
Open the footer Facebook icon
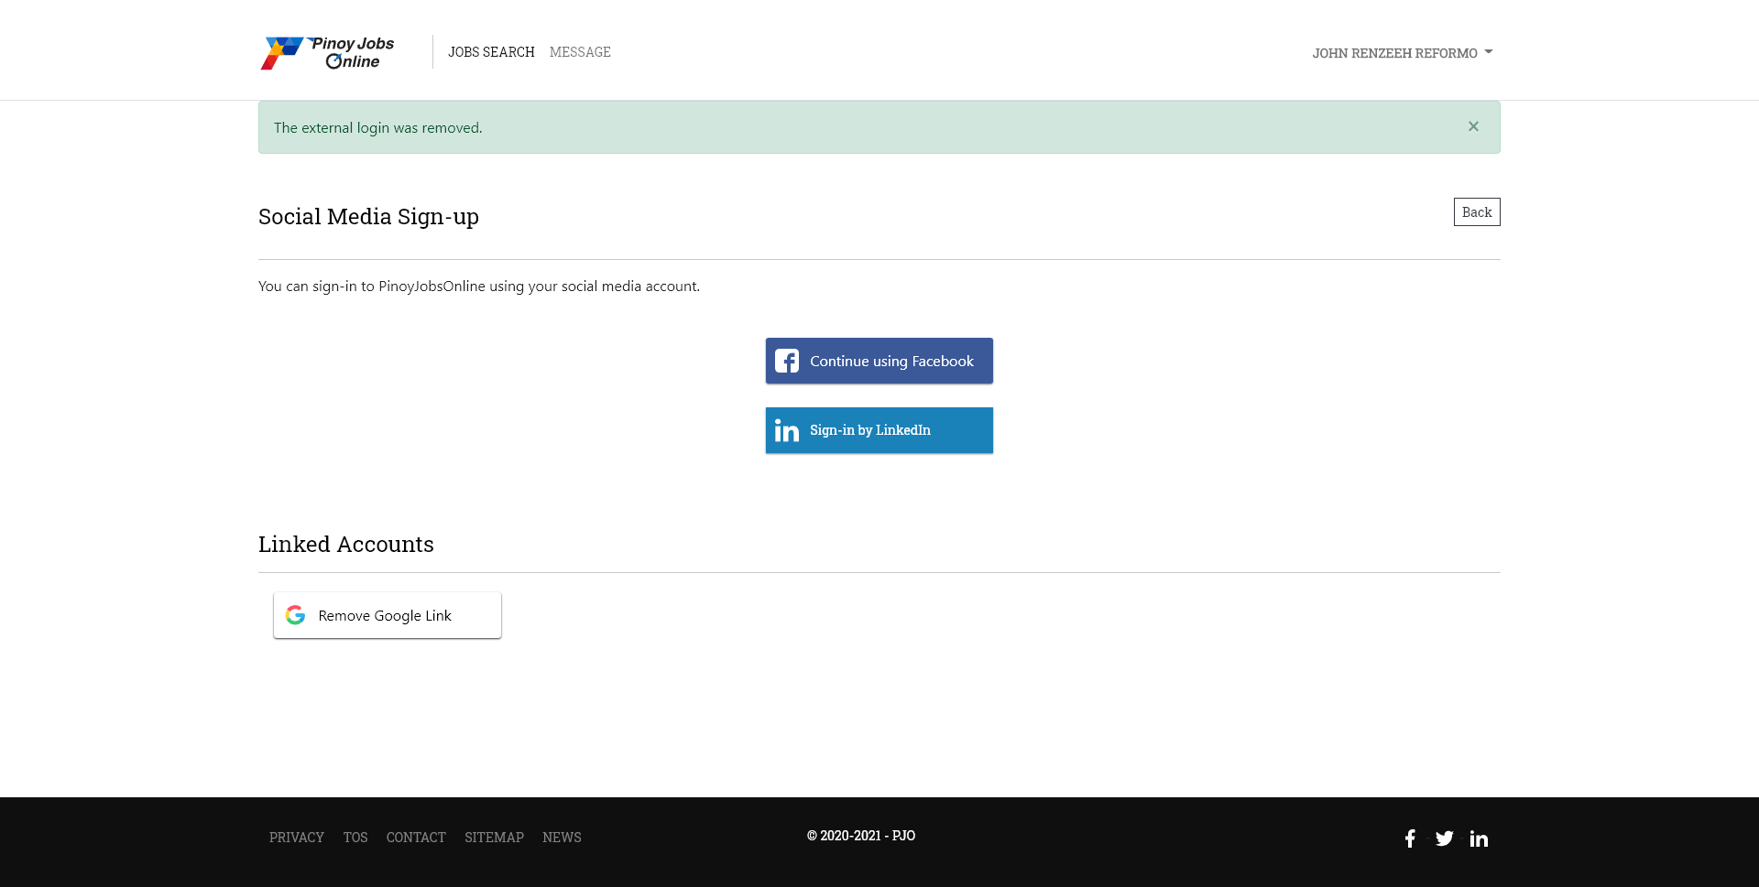(x=1410, y=838)
